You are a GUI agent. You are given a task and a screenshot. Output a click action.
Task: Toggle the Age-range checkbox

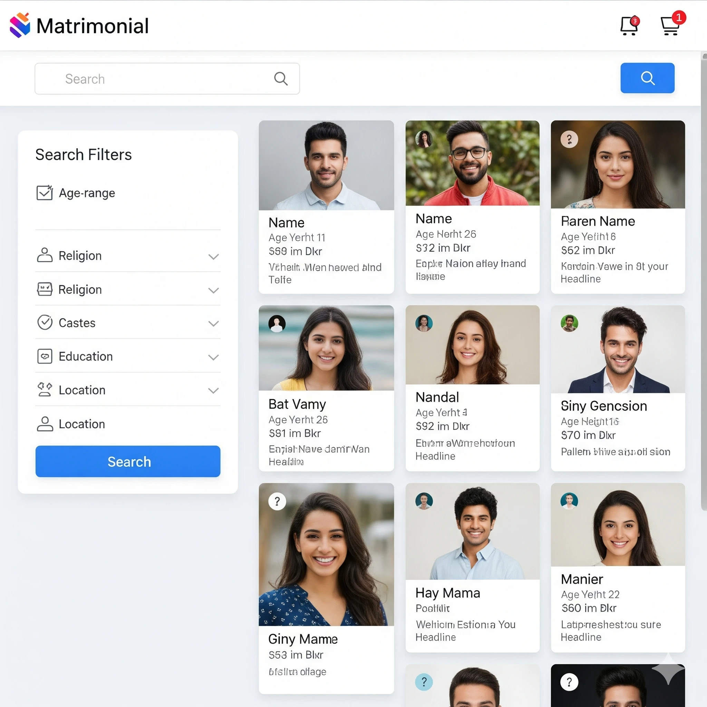click(x=44, y=193)
